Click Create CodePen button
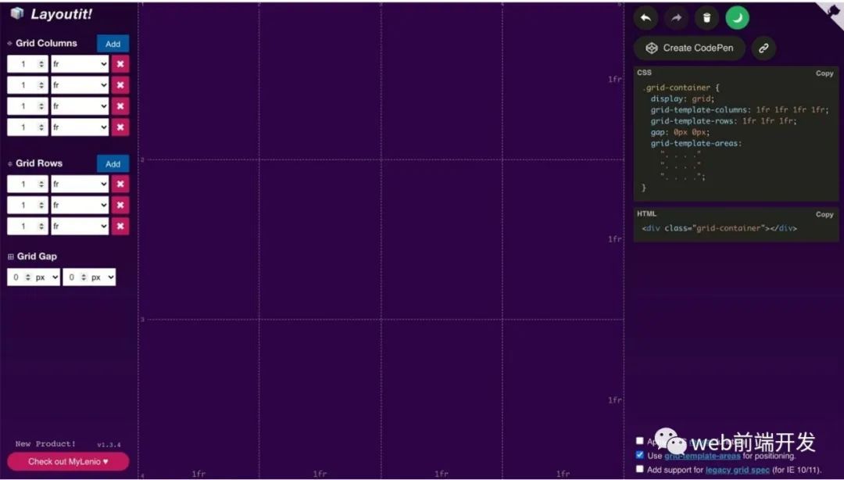The width and height of the screenshot is (844, 480). tap(689, 48)
